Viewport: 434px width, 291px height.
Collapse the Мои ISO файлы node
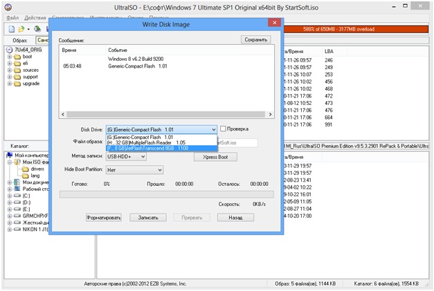click(10, 162)
